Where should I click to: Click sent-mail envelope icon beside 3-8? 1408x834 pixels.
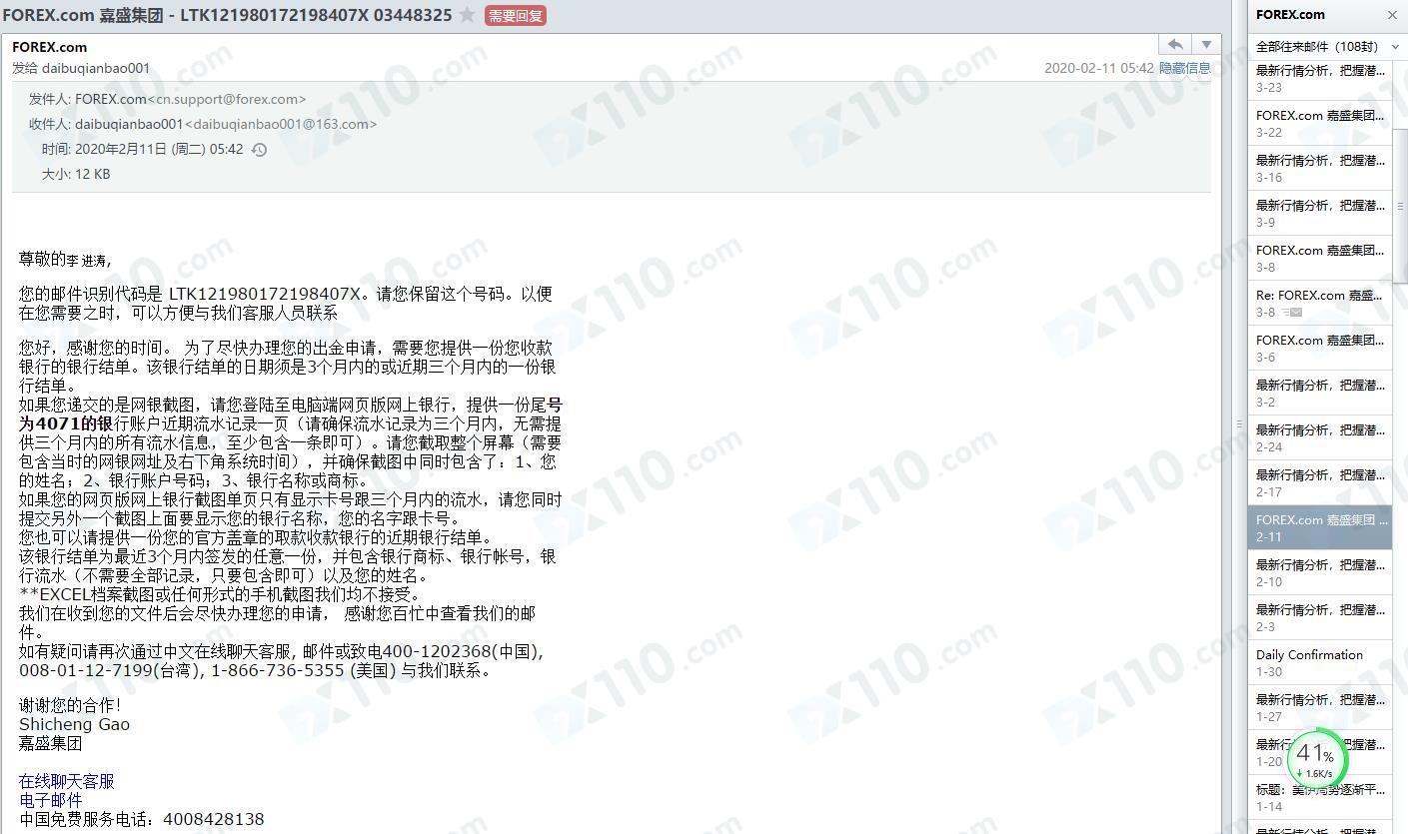(x=1292, y=313)
